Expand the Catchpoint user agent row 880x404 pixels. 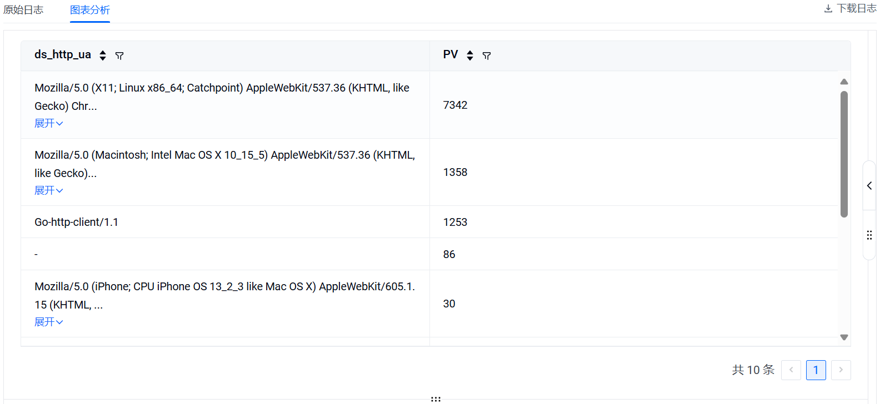[x=49, y=123]
